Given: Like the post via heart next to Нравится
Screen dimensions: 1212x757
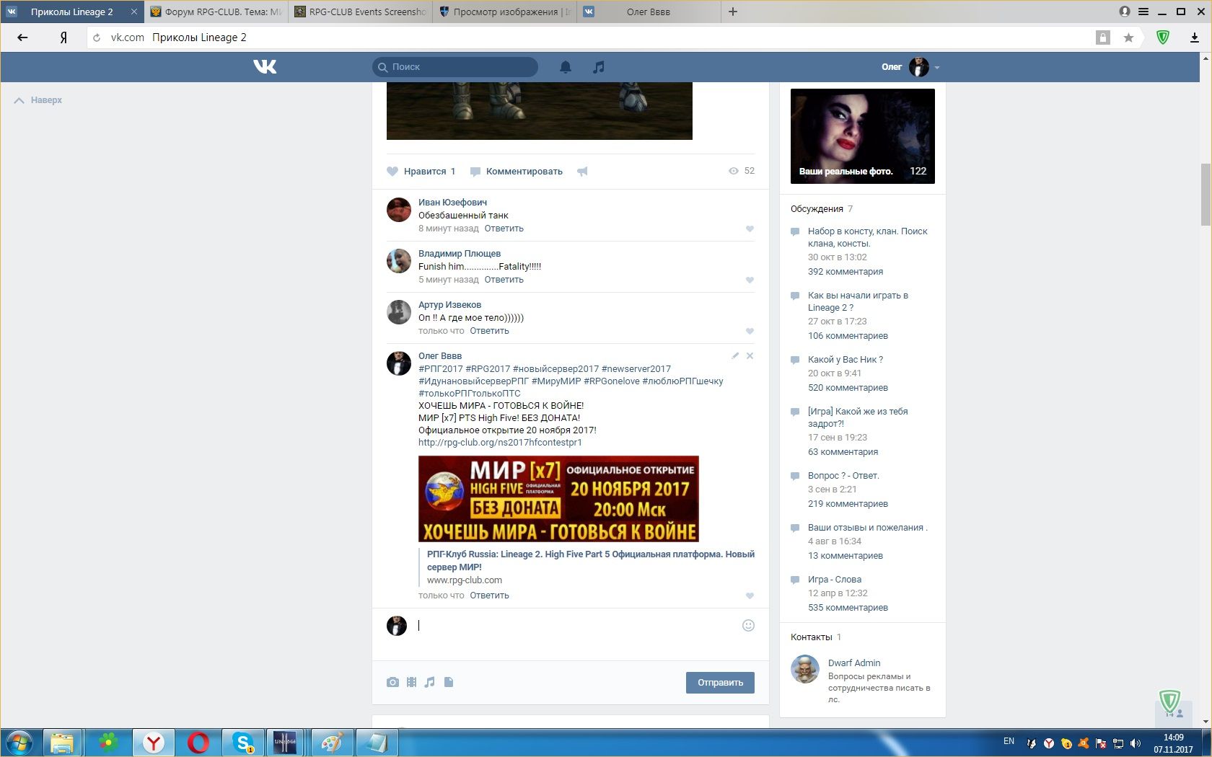Looking at the screenshot, I should pyautogui.click(x=392, y=172).
